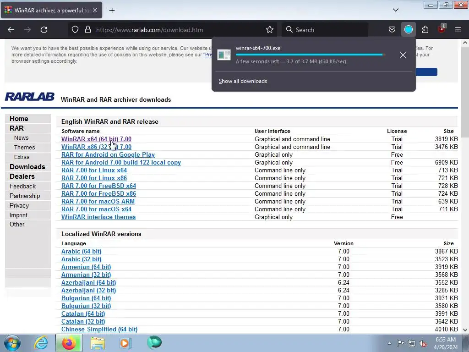Download RAR 7.00 for macOS ARM
Image resolution: width=469 pixels, height=352 pixels.
(98, 201)
